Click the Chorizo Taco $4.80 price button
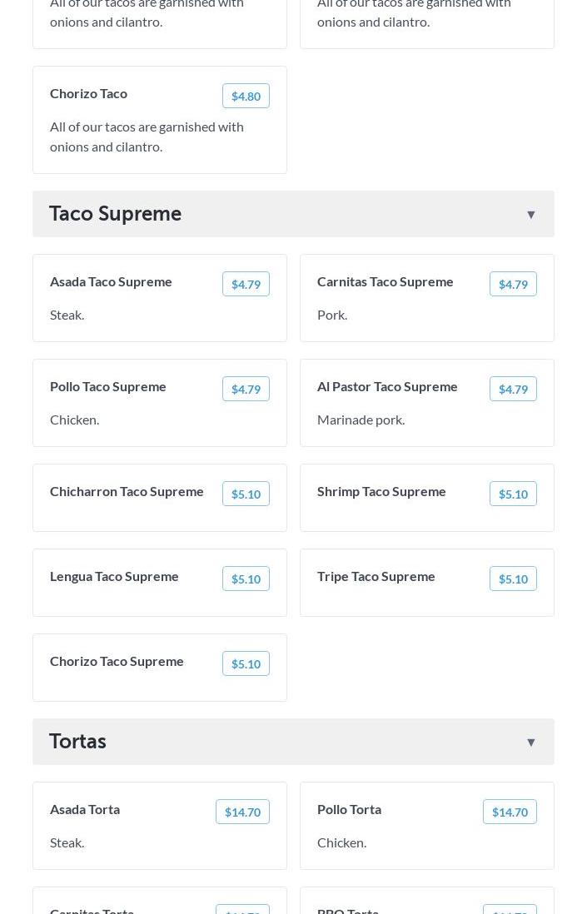Image resolution: width=587 pixels, height=914 pixels. 246,96
